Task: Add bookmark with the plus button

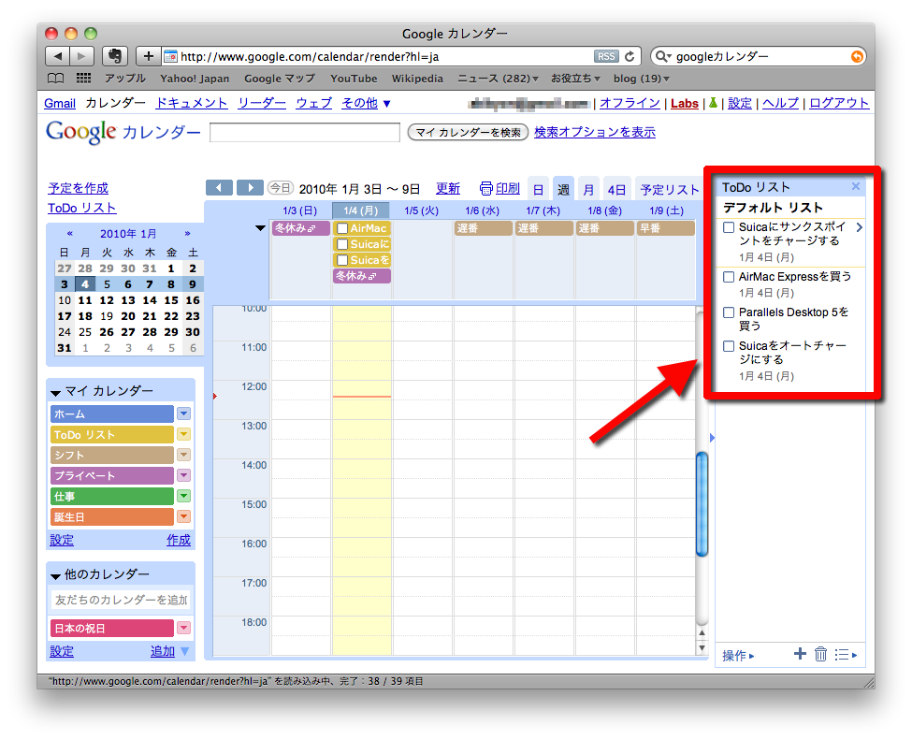Action: 149,56
